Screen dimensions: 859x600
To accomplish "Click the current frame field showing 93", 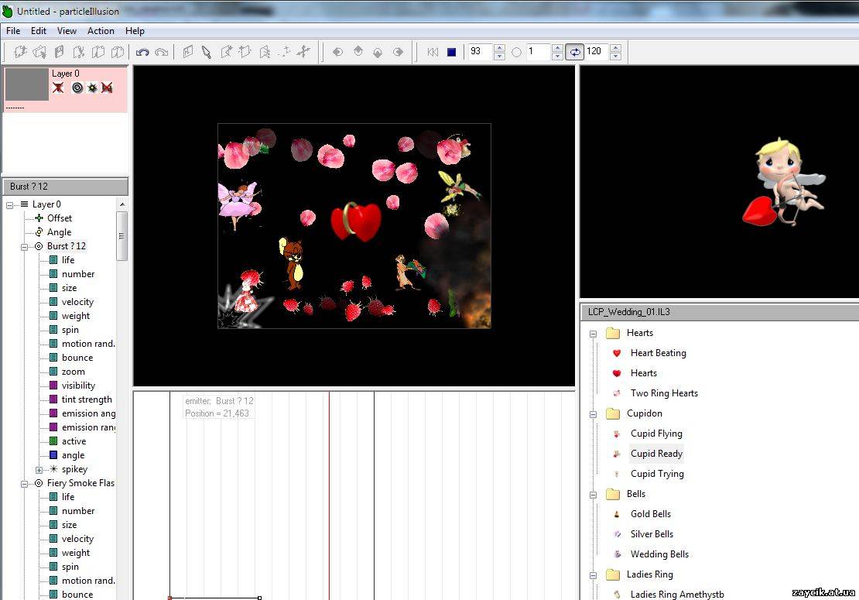I will pyautogui.click(x=481, y=52).
